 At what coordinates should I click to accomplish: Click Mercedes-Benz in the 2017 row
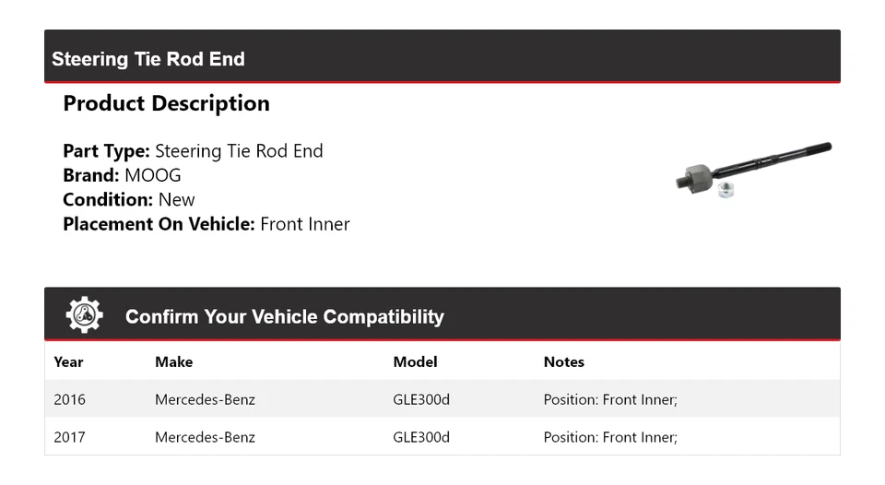205,437
